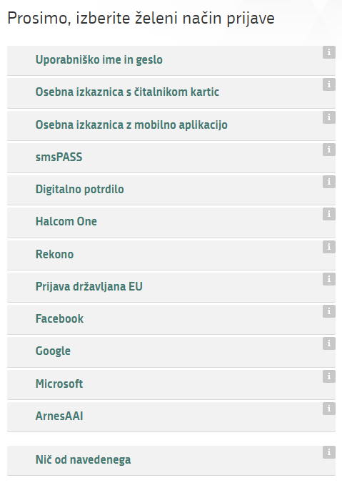Choose Osebna izkaznica s čitalnikom kartic
The height and width of the screenshot is (483, 342).
[x=171, y=93]
